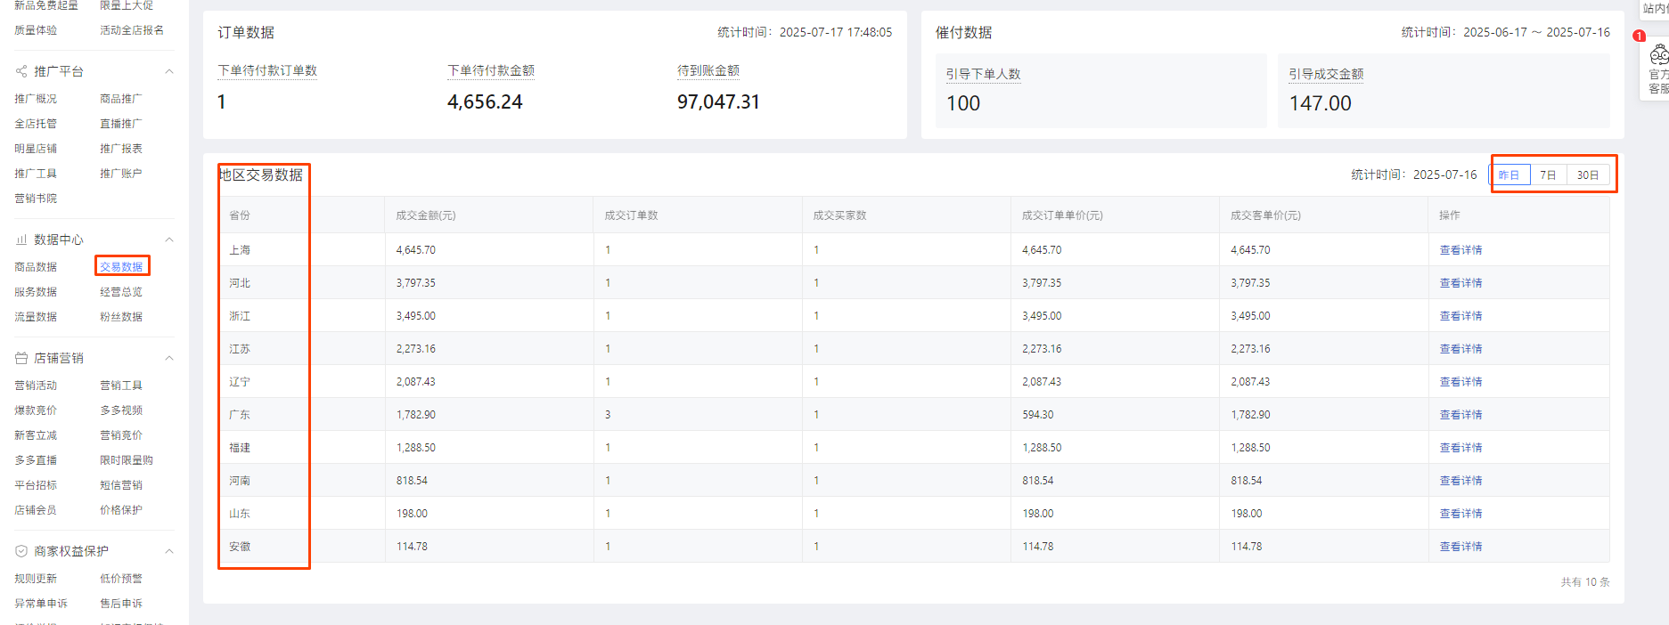
Task: Switch to 7日 time range
Action: [x=1548, y=175]
